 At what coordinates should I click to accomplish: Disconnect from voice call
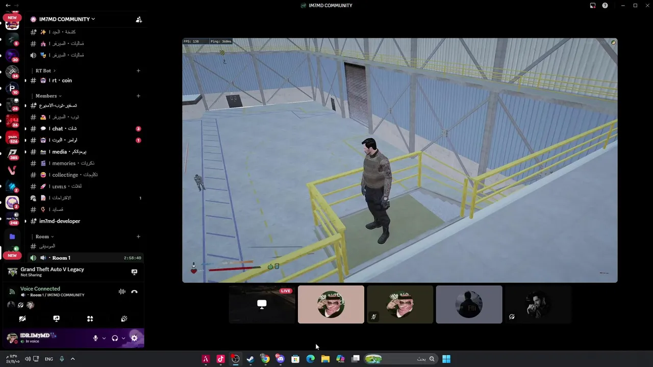click(134, 292)
